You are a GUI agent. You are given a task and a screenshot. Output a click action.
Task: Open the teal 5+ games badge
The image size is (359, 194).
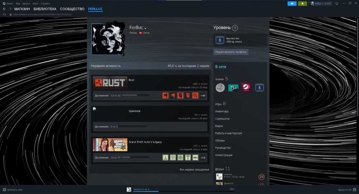(233, 87)
